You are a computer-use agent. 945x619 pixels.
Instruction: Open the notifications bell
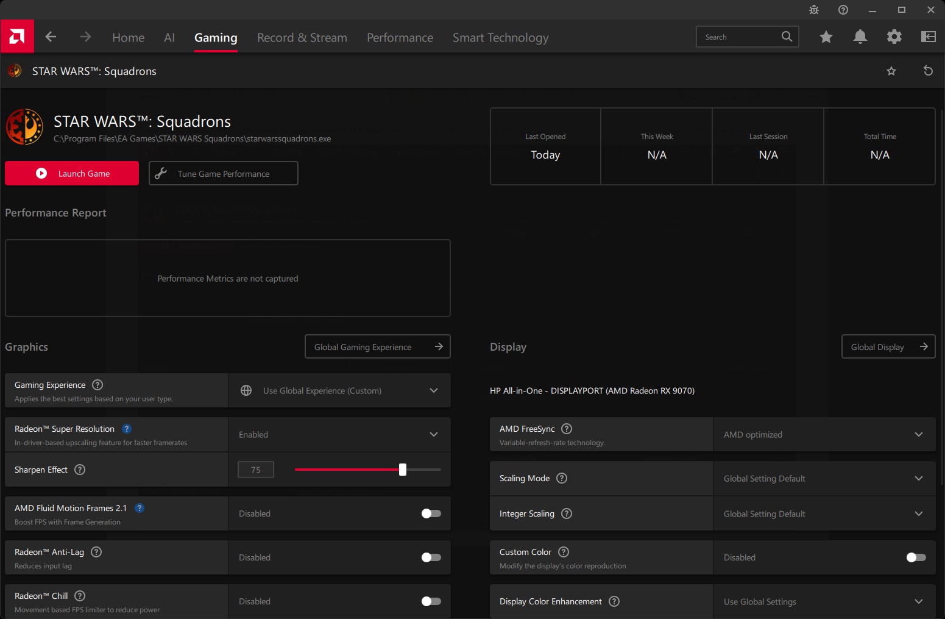click(x=860, y=37)
